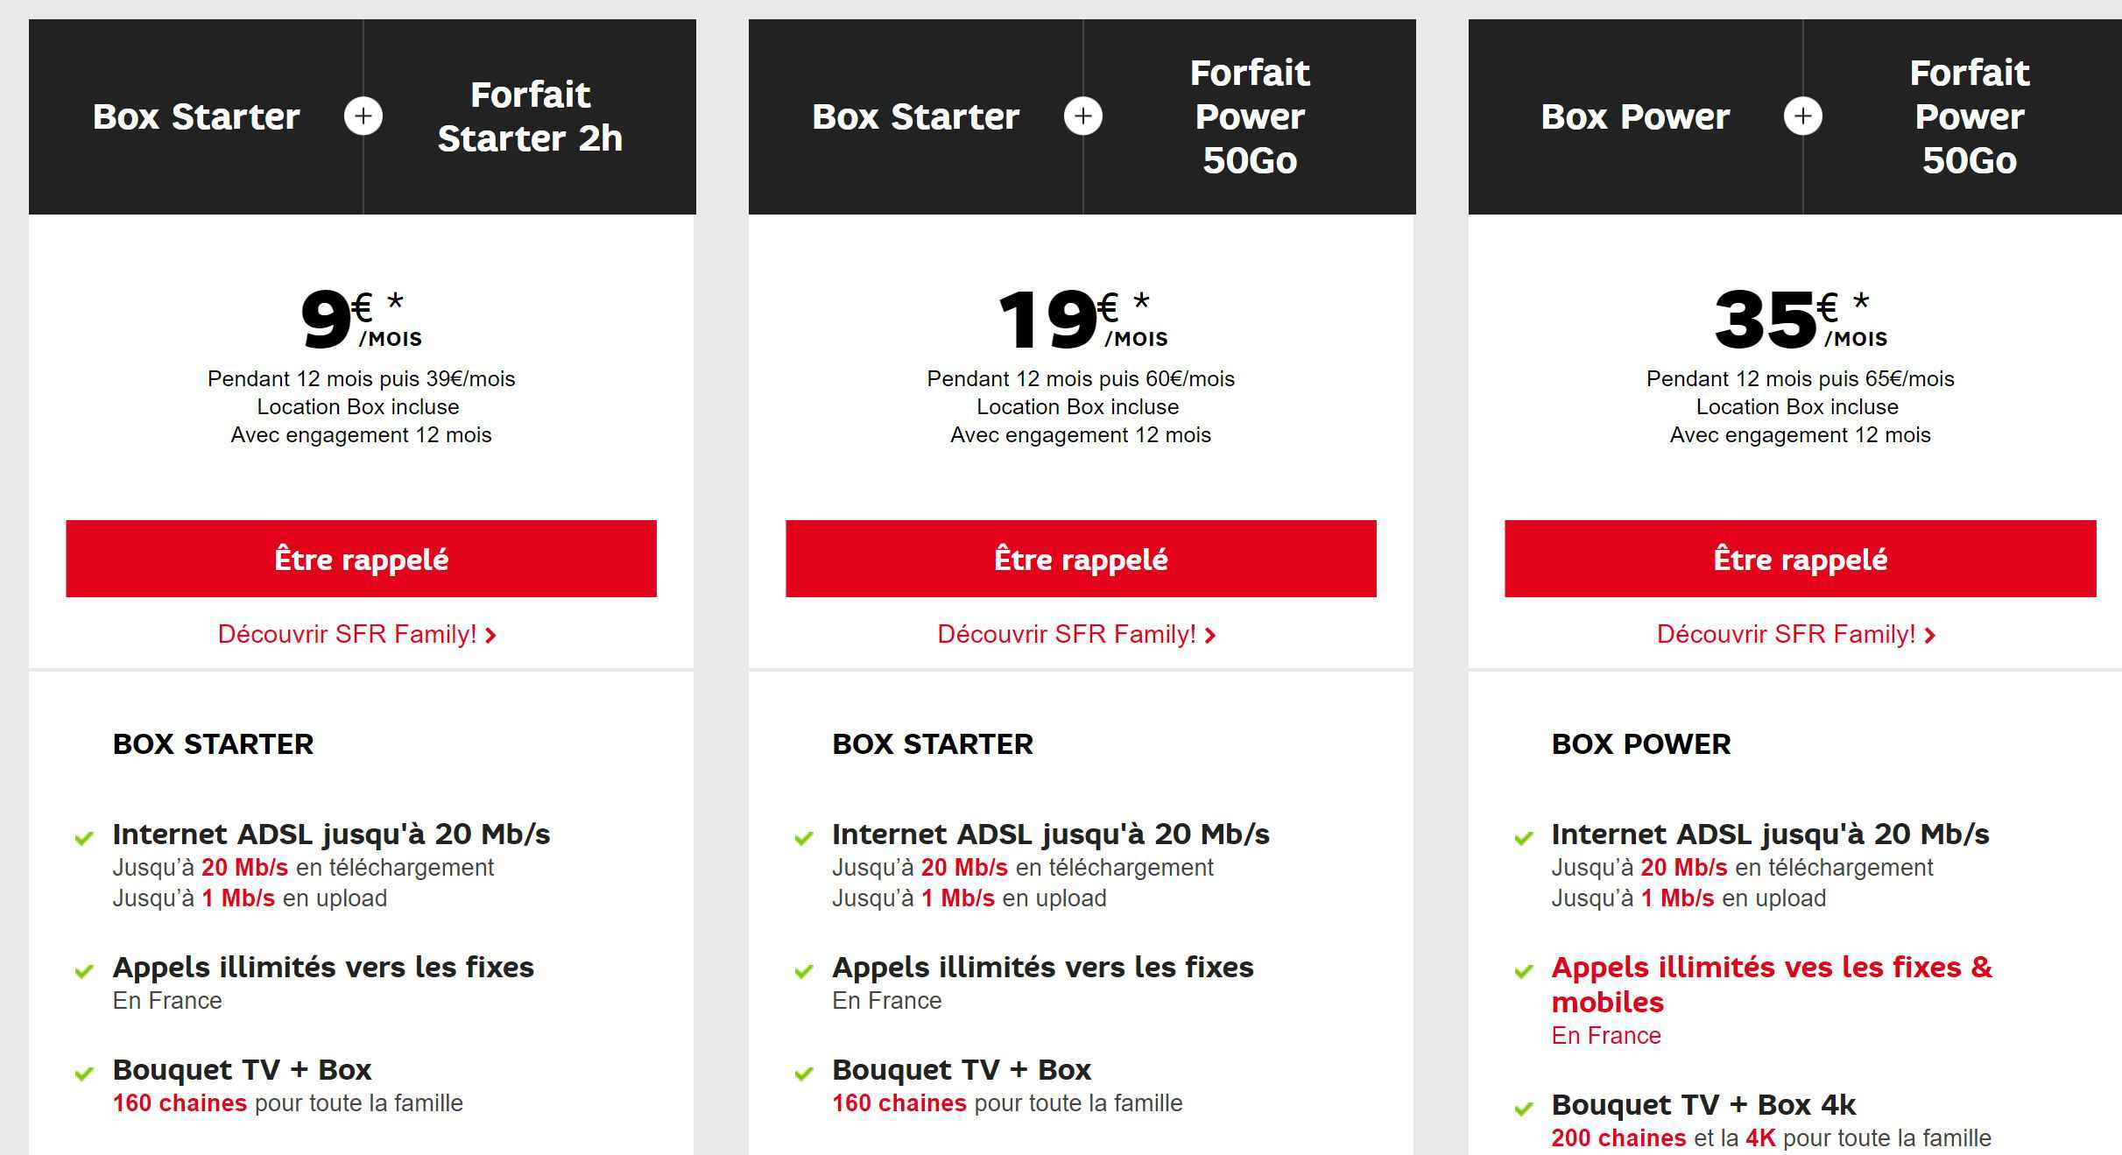2122x1155 pixels.
Task: Click the 160 chaines text in the 19€ plan
Action: tap(899, 1103)
